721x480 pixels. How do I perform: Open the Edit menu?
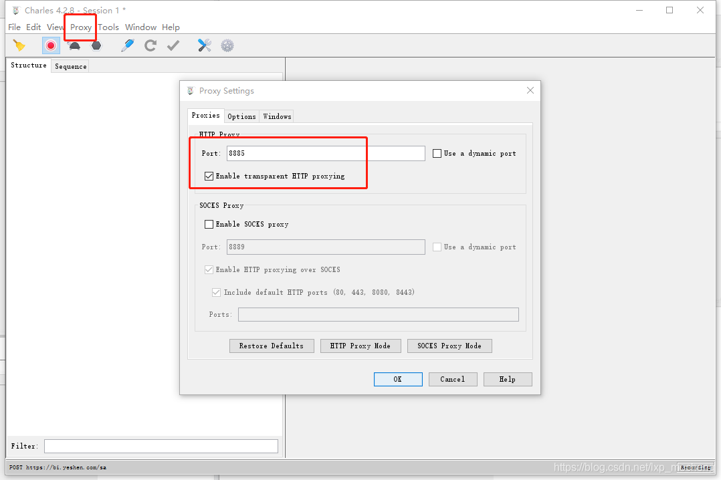coord(33,27)
